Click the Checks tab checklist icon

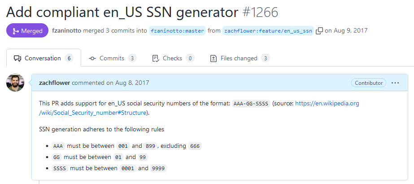click(156, 59)
